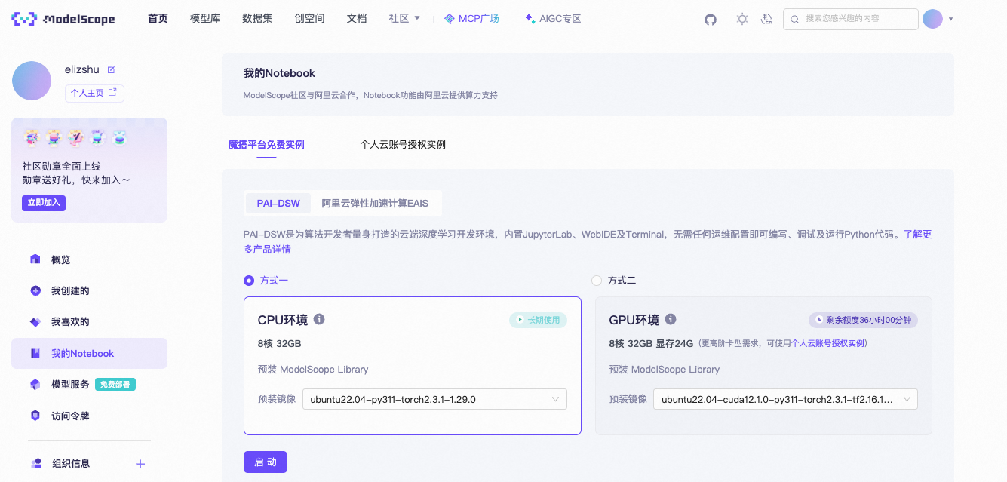Screen dimensions: 1007x482
Task: Select PAI-DSW tab
Action: (278, 204)
